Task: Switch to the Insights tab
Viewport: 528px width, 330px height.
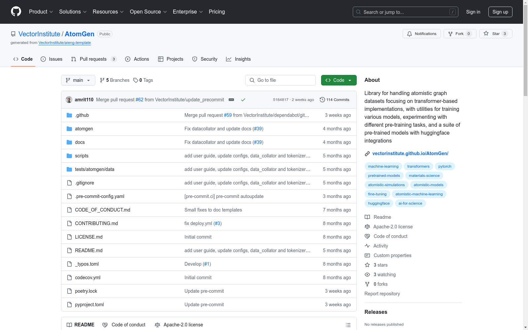Action: [x=238, y=59]
